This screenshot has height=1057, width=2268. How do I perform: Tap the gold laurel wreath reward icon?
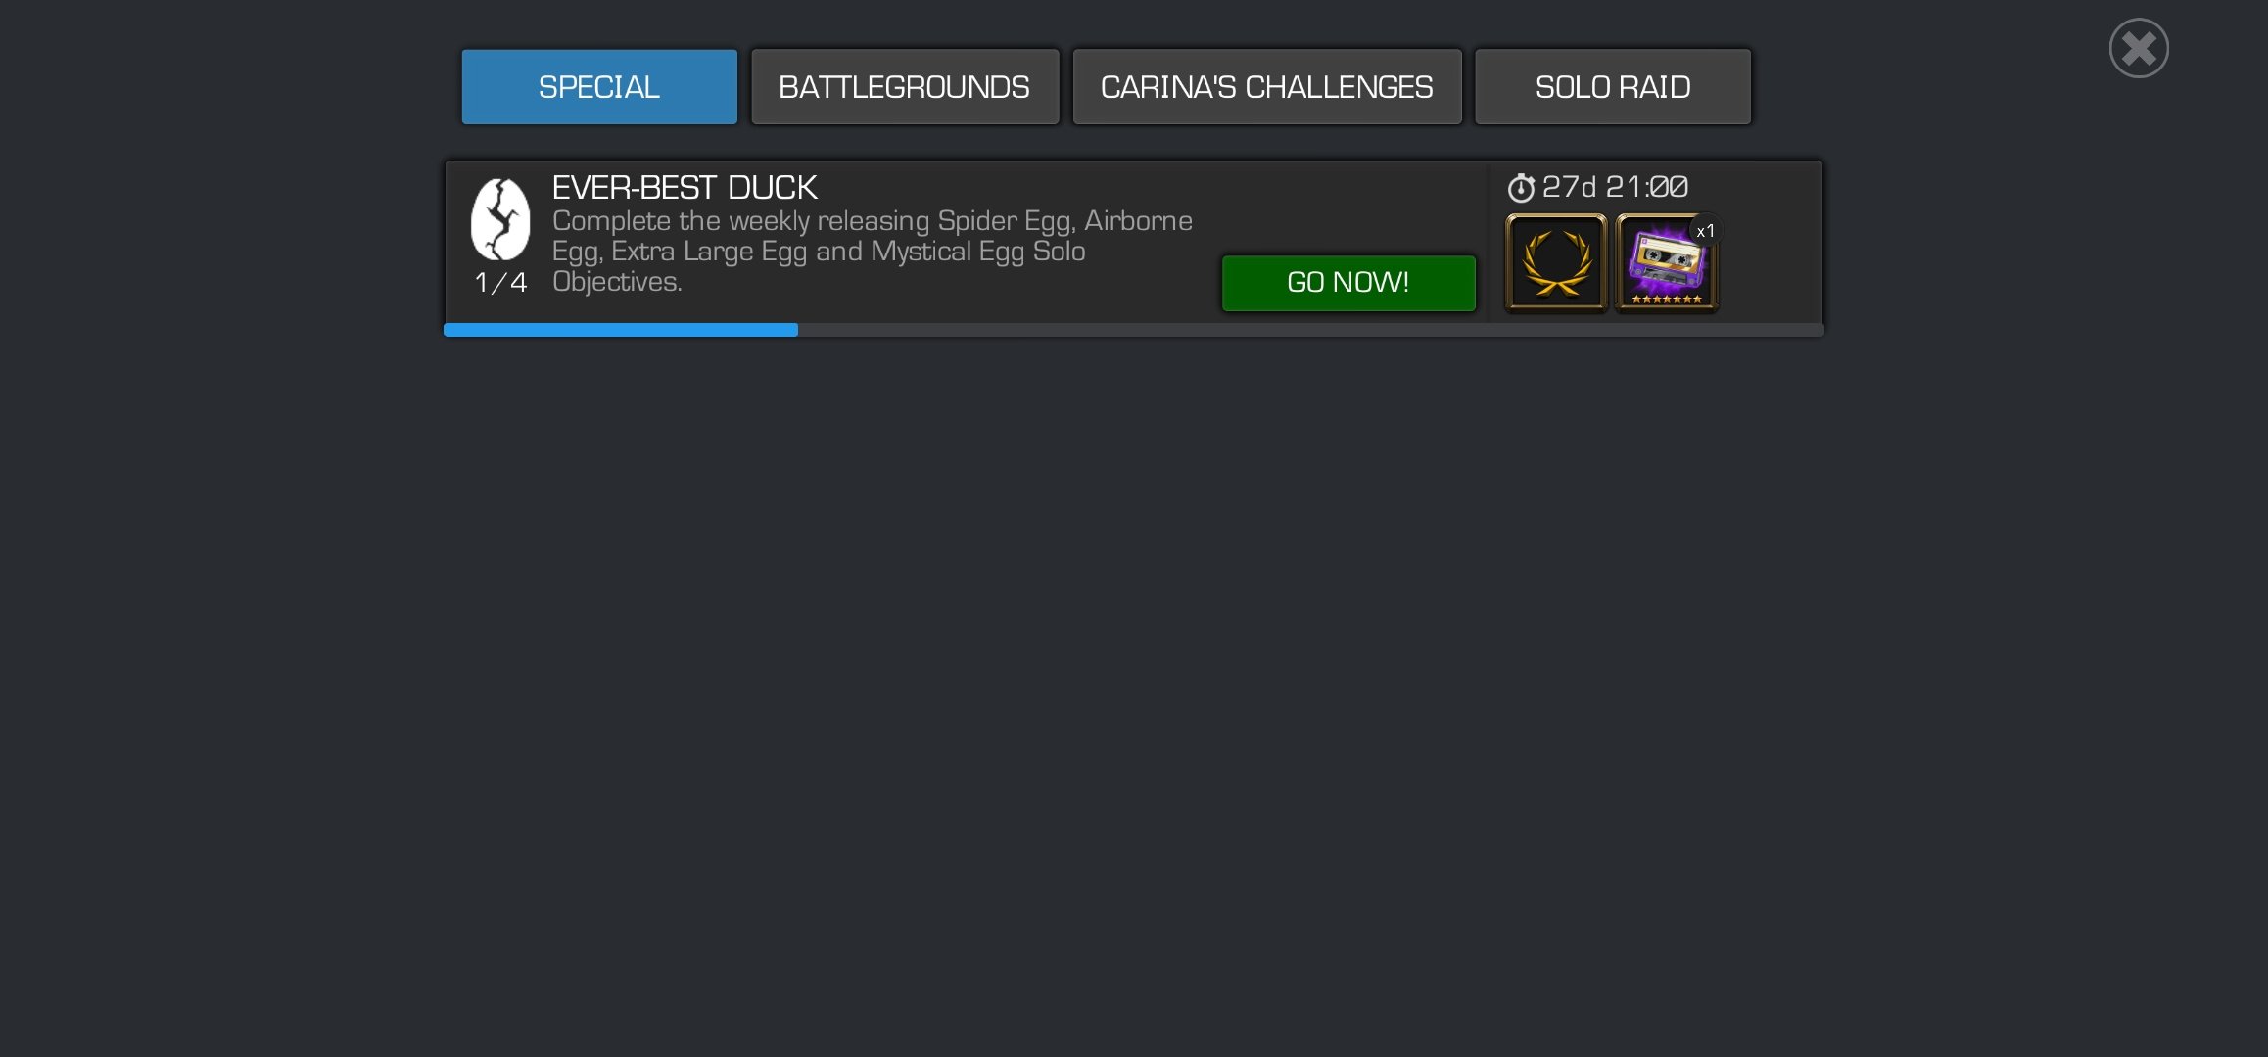(1556, 262)
